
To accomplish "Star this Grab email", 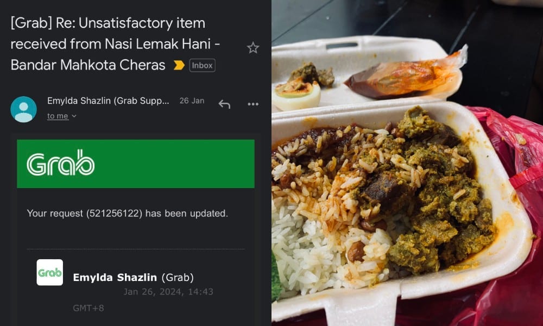I will 253,48.
